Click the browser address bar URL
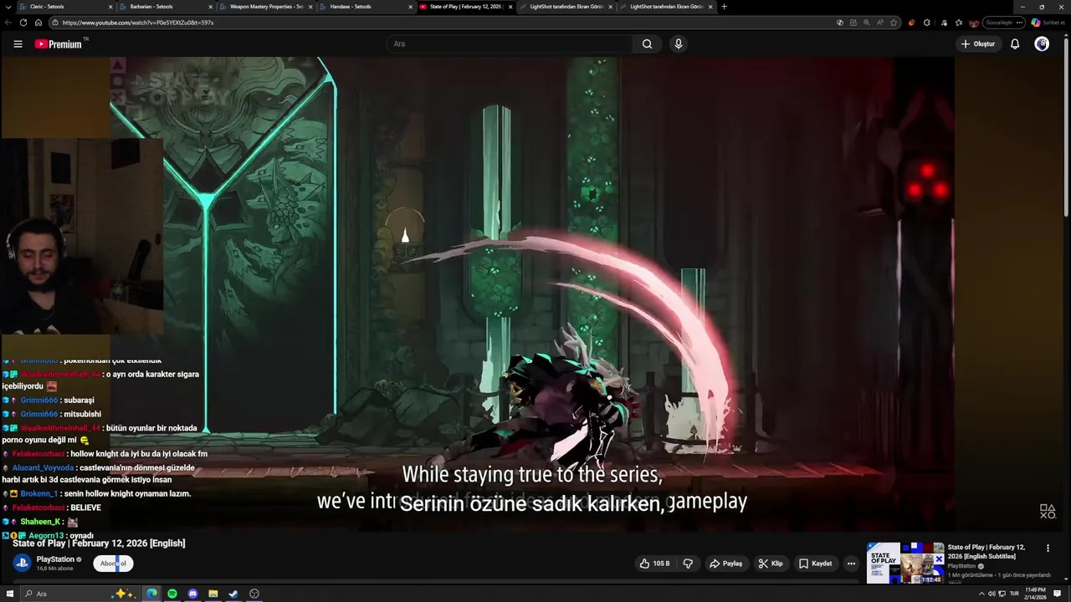The width and height of the screenshot is (1071, 602). (138, 23)
